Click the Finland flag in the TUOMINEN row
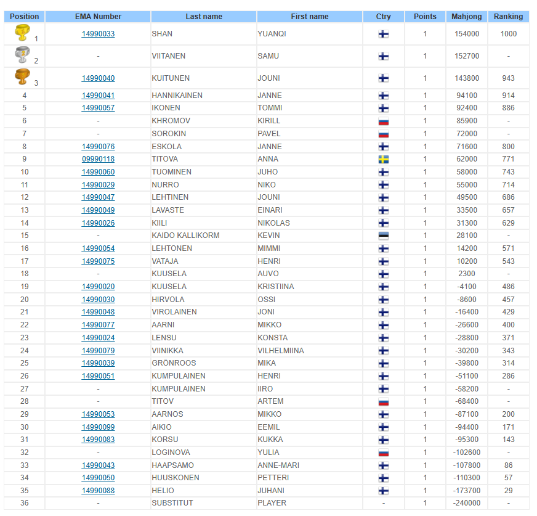Image resolution: width=537 pixels, height=516 pixels. coord(383,172)
